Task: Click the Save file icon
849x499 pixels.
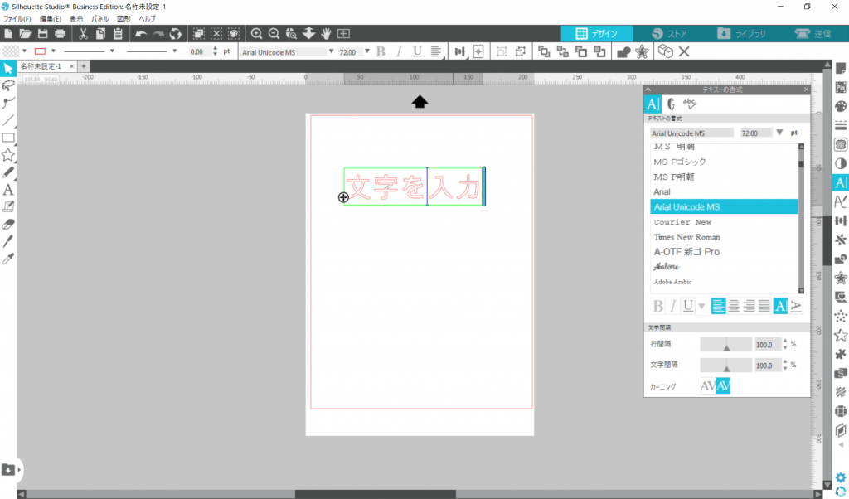Action: click(x=43, y=33)
